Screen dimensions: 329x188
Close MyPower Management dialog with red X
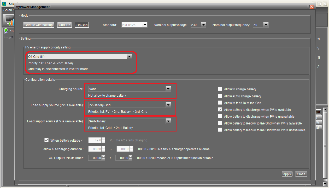pyautogui.click(x=312, y=7)
